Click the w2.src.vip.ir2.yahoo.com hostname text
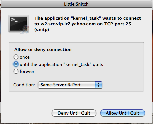Viewport: 153px width, 124px height. pyautogui.click(x=68, y=24)
